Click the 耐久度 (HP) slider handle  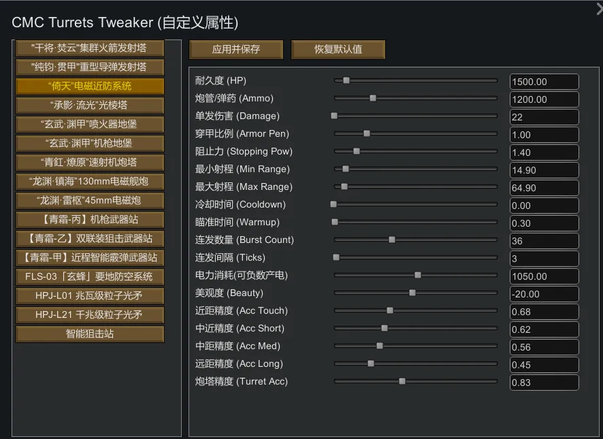(346, 80)
